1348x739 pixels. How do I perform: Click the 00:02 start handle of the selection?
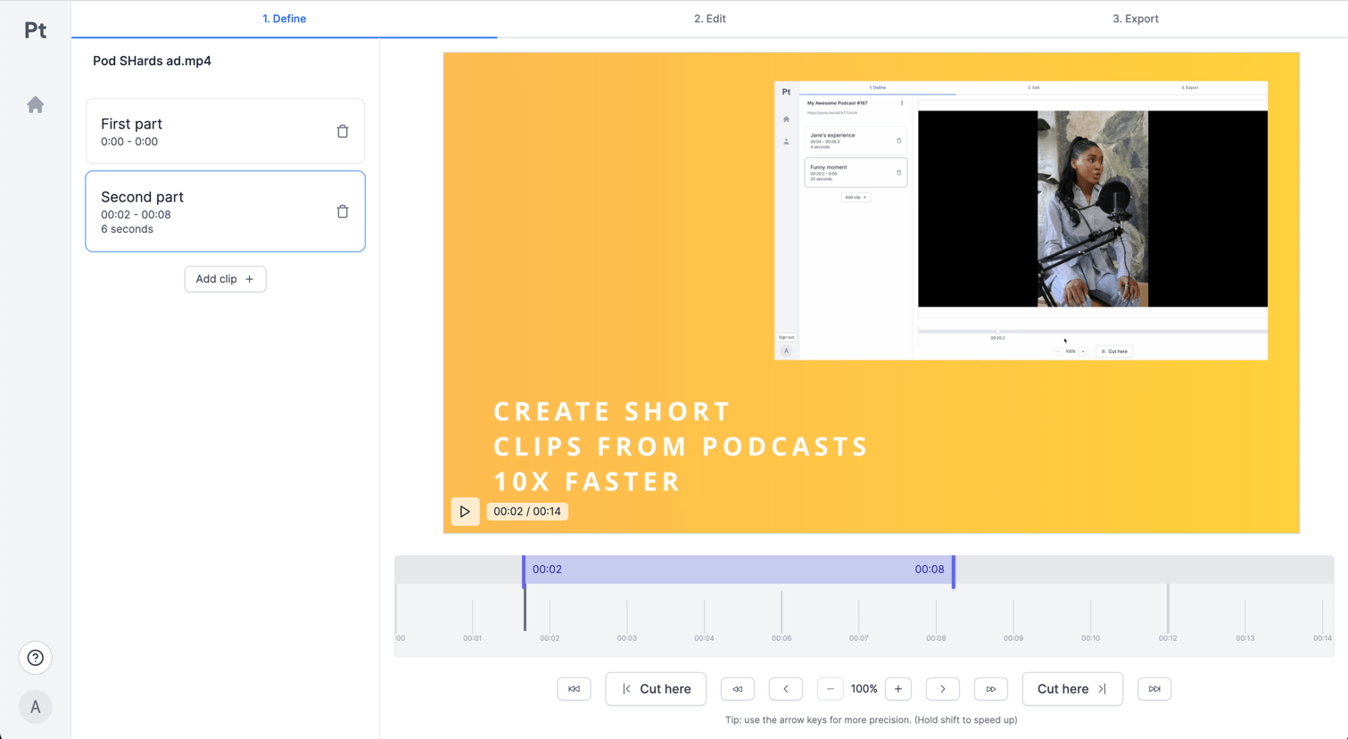coord(524,571)
